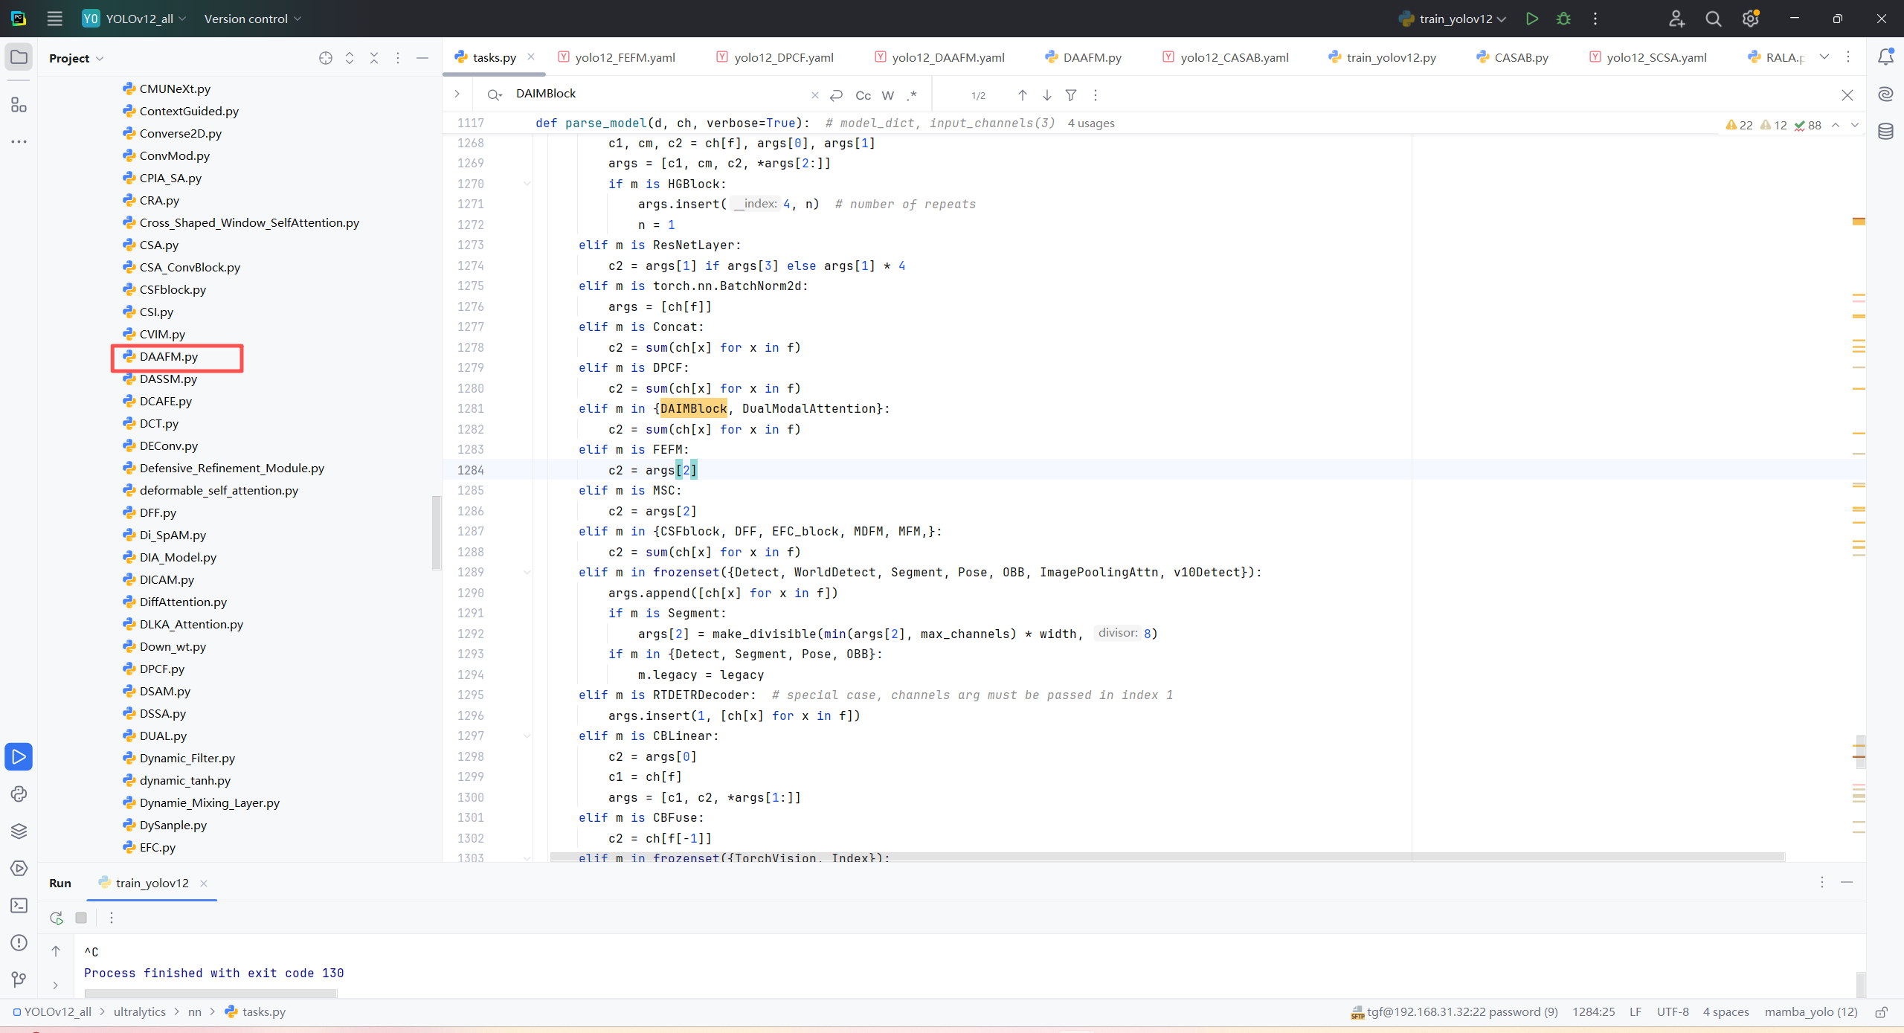This screenshot has width=1904, height=1033.
Task: Open the Python Console tool window icon
Action: (x=19, y=794)
